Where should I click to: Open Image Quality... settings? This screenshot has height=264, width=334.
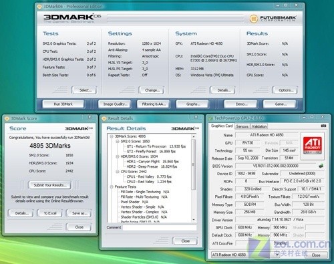(115, 104)
